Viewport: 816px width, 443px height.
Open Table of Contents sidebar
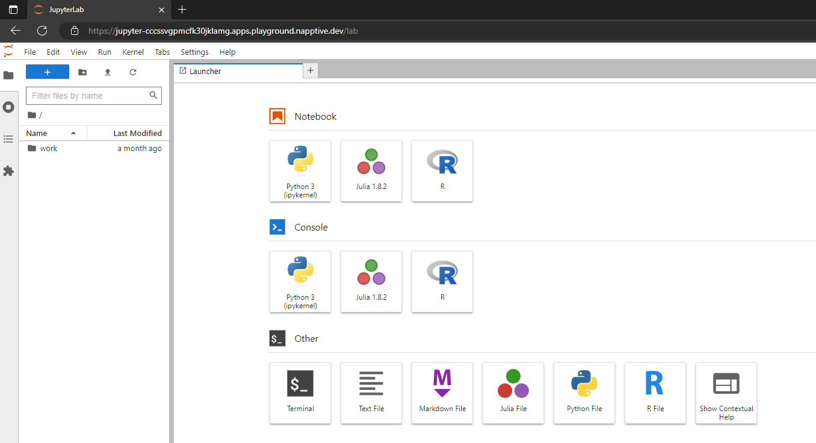click(8, 139)
